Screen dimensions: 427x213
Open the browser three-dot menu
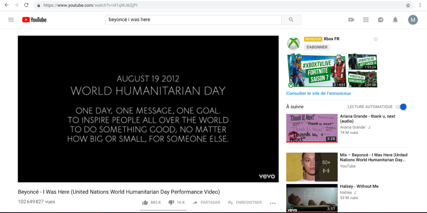(x=421, y=5)
